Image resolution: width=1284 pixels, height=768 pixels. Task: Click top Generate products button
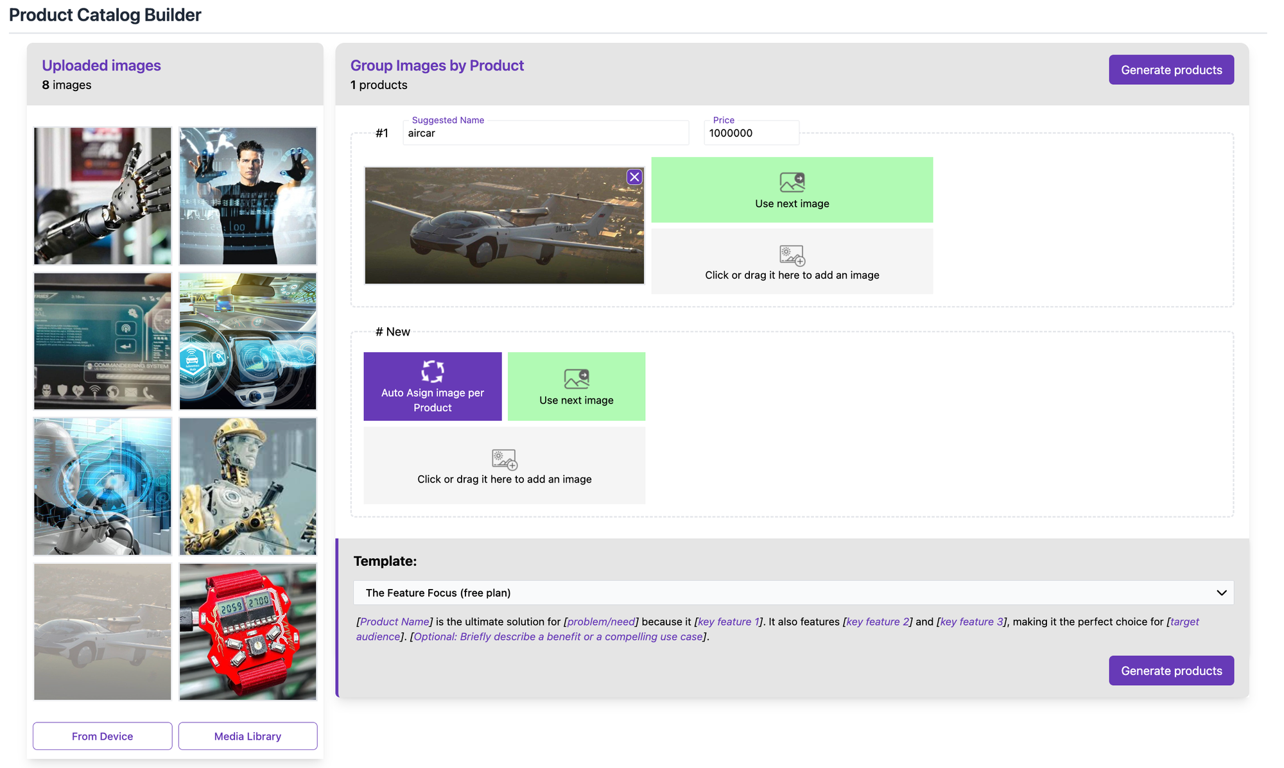point(1171,70)
